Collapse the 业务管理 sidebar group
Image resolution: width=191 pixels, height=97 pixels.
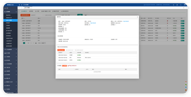point(10,12)
